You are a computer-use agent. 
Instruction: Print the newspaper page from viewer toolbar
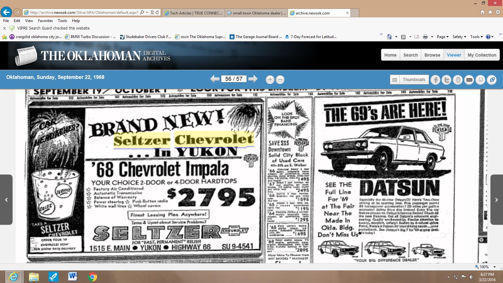pos(458,80)
